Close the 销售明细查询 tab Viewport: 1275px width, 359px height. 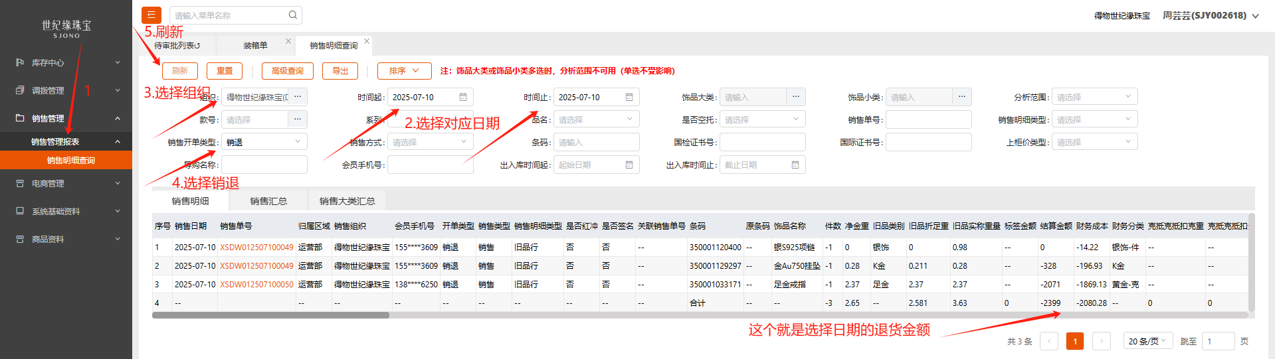[x=367, y=41]
